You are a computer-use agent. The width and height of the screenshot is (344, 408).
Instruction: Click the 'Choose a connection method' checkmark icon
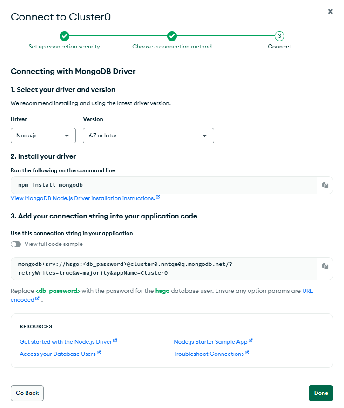click(172, 36)
